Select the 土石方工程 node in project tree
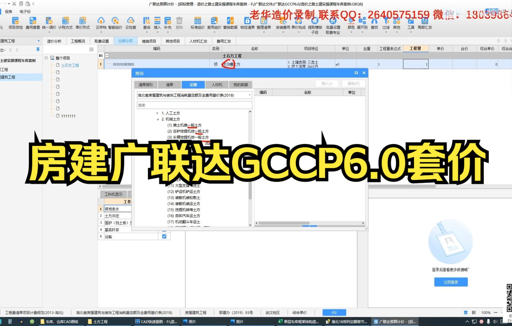The image size is (512, 326). click(70, 65)
